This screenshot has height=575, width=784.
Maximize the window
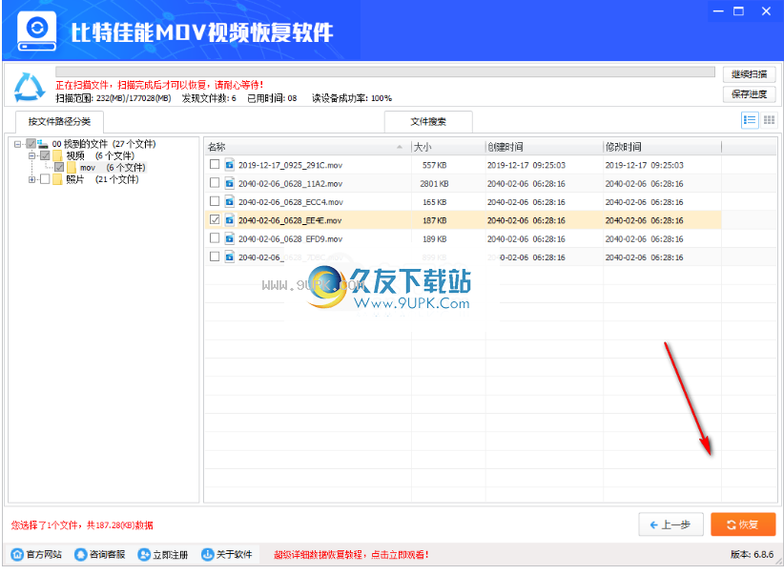(x=738, y=11)
